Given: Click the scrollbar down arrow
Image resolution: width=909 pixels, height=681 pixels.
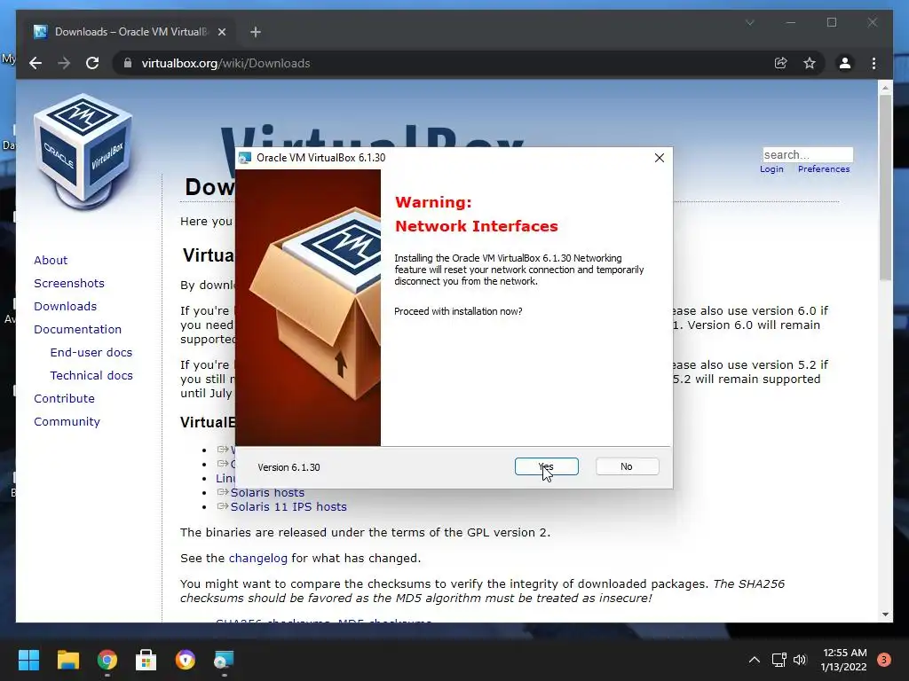Looking at the screenshot, I should (885, 614).
